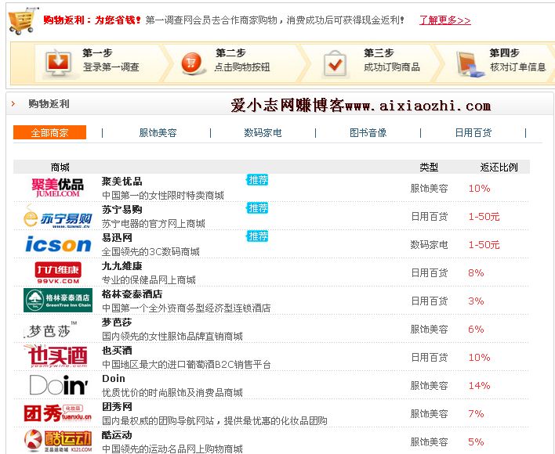
Task: Click description 优质优价的时尚服饰及消费品商城
Action: tap(172, 392)
